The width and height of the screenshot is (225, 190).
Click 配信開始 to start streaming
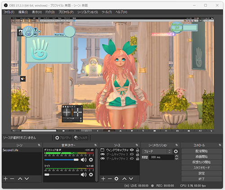click(x=202, y=151)
